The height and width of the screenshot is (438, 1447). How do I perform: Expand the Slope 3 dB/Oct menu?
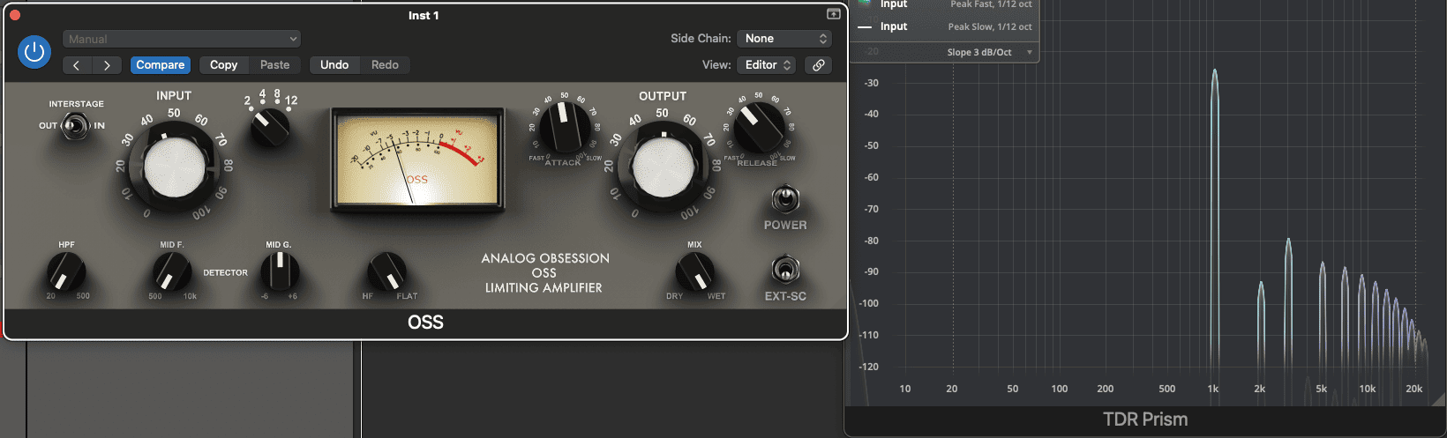pyautogui.click(x=989, y=52)
